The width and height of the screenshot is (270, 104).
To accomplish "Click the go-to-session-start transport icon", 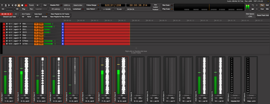I will click(x=9, y=5).
